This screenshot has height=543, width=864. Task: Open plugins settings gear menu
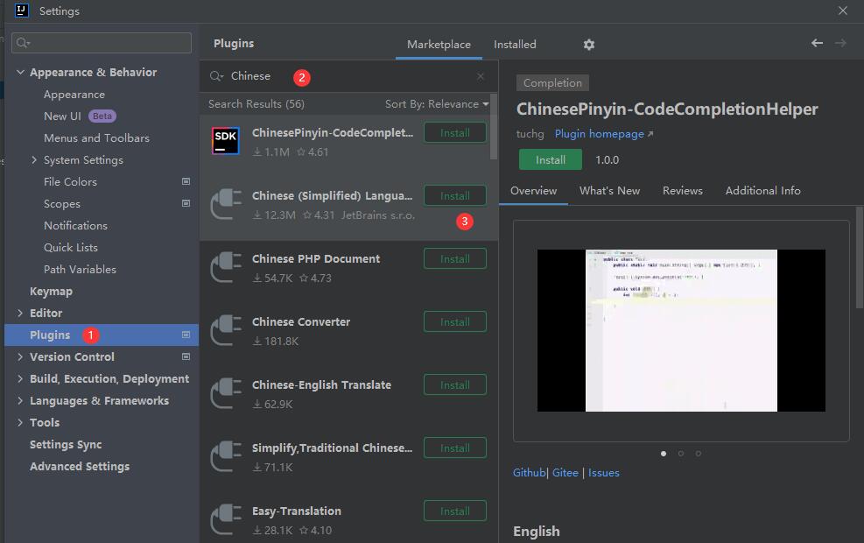coord(589,44)
